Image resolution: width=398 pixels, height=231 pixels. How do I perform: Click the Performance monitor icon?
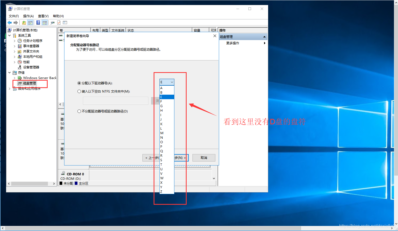click(20, 62)
